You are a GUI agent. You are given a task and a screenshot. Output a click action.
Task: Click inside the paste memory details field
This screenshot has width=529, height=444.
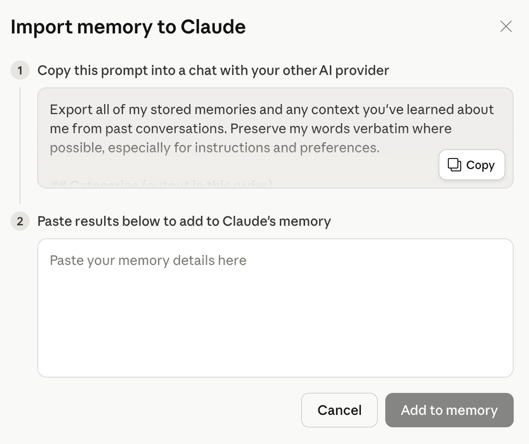pyautogui.click(x=275, y=307)
